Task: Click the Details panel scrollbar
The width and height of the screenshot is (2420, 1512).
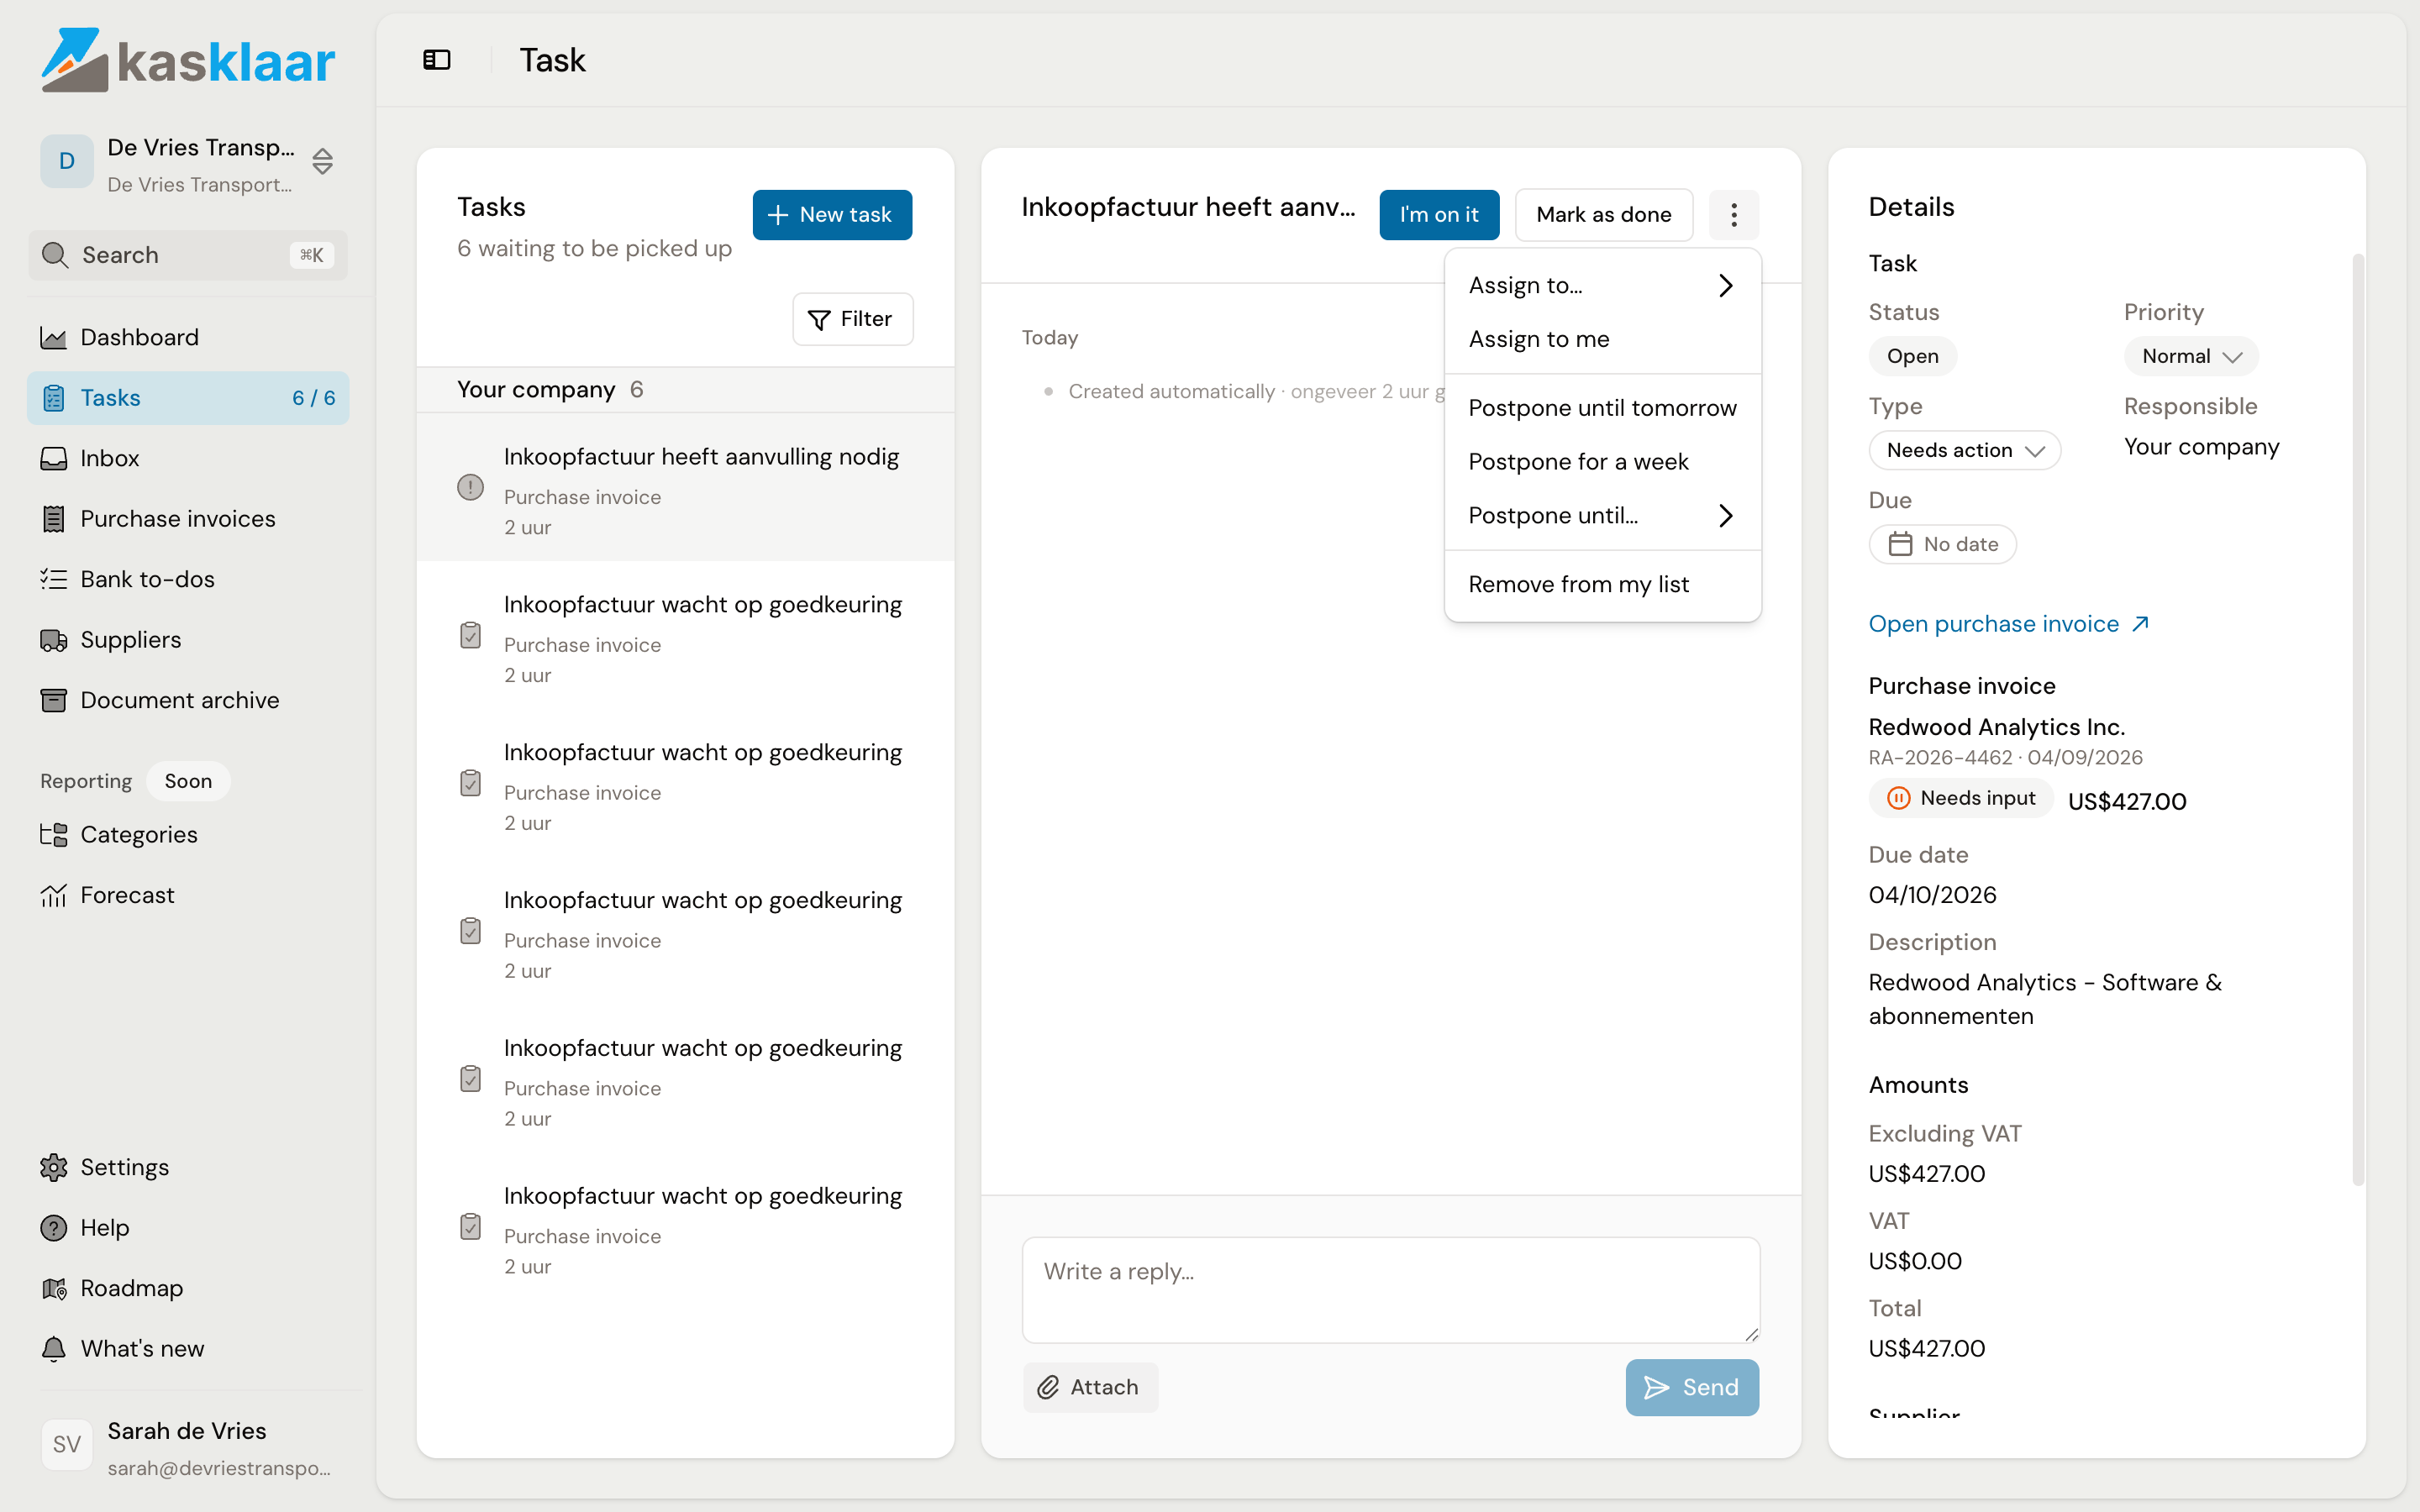Action: (2357, 720)
